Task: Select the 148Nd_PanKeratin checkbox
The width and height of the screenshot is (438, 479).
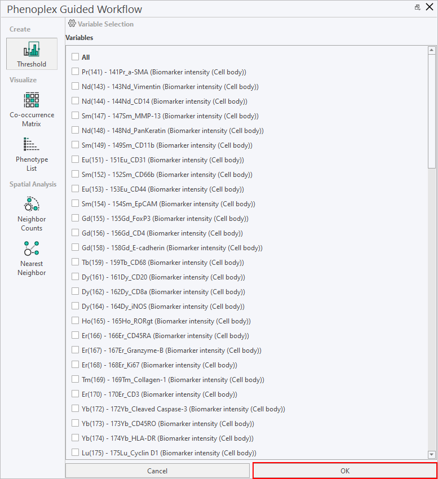Action: pyautogui.click(x=75, y=130)
